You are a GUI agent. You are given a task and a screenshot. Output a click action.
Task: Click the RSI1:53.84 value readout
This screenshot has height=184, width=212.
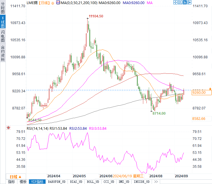coord(58,128)
